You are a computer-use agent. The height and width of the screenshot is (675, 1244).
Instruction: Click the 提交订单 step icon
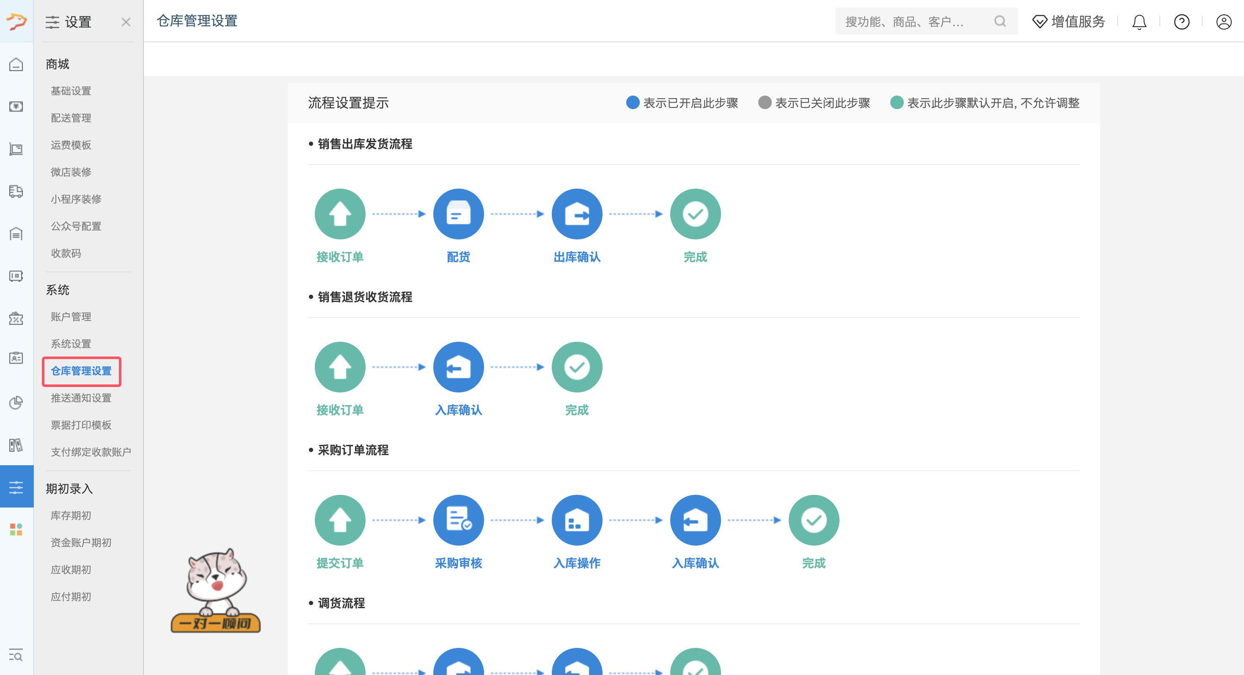[x=340, y=520]
